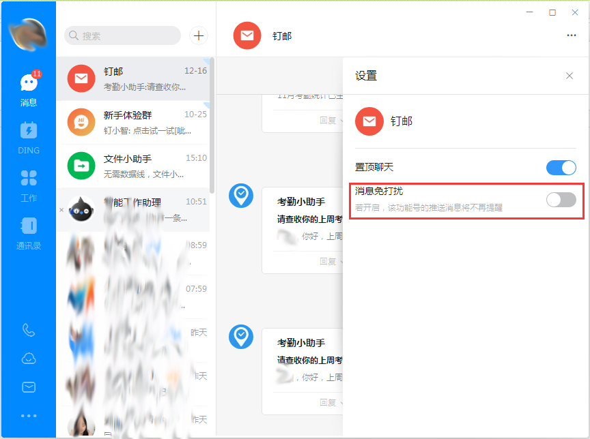This screenshot has width=590, height=439.
Task: Open the mail envelope icon in sidebar
Action: point(28,387)
